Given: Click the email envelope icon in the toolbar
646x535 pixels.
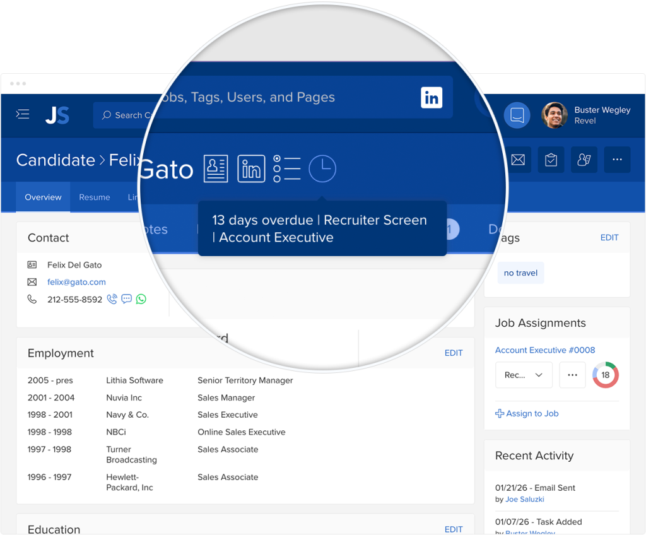Looking at the screenshot, I should coord(517,160).
